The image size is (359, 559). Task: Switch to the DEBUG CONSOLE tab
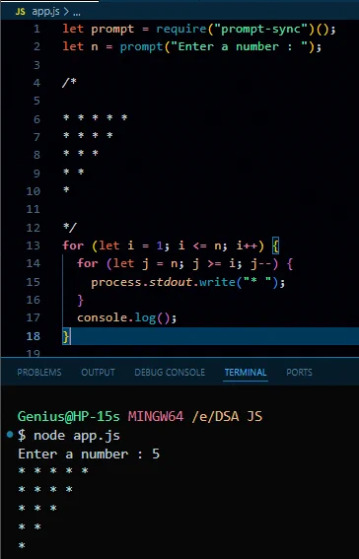point(170,373)
